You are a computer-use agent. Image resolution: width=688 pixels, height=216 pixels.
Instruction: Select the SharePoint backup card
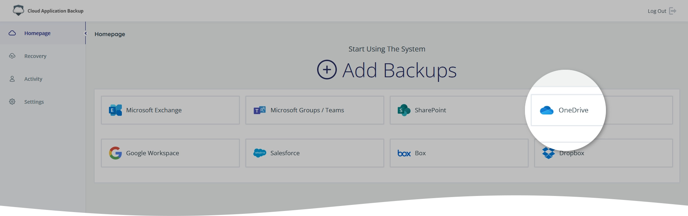459,110
